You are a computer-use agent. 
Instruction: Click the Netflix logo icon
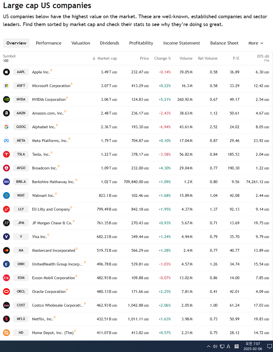click(x=6, y=319)
